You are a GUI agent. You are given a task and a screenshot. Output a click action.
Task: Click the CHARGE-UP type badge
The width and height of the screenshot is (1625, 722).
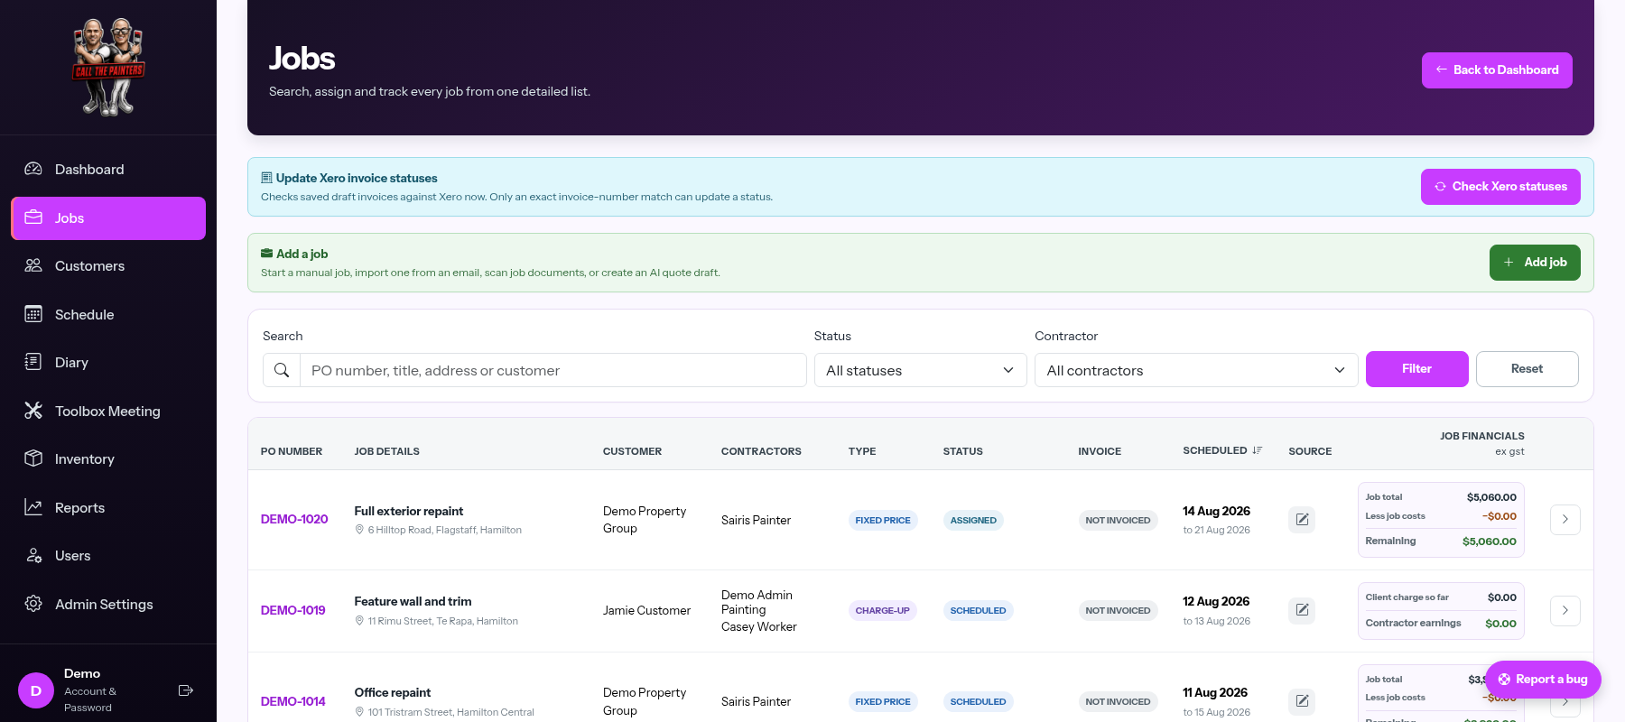click(882, 610)
